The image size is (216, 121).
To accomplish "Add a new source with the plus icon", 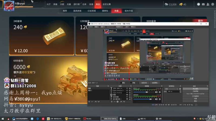I will coord(112,102).
